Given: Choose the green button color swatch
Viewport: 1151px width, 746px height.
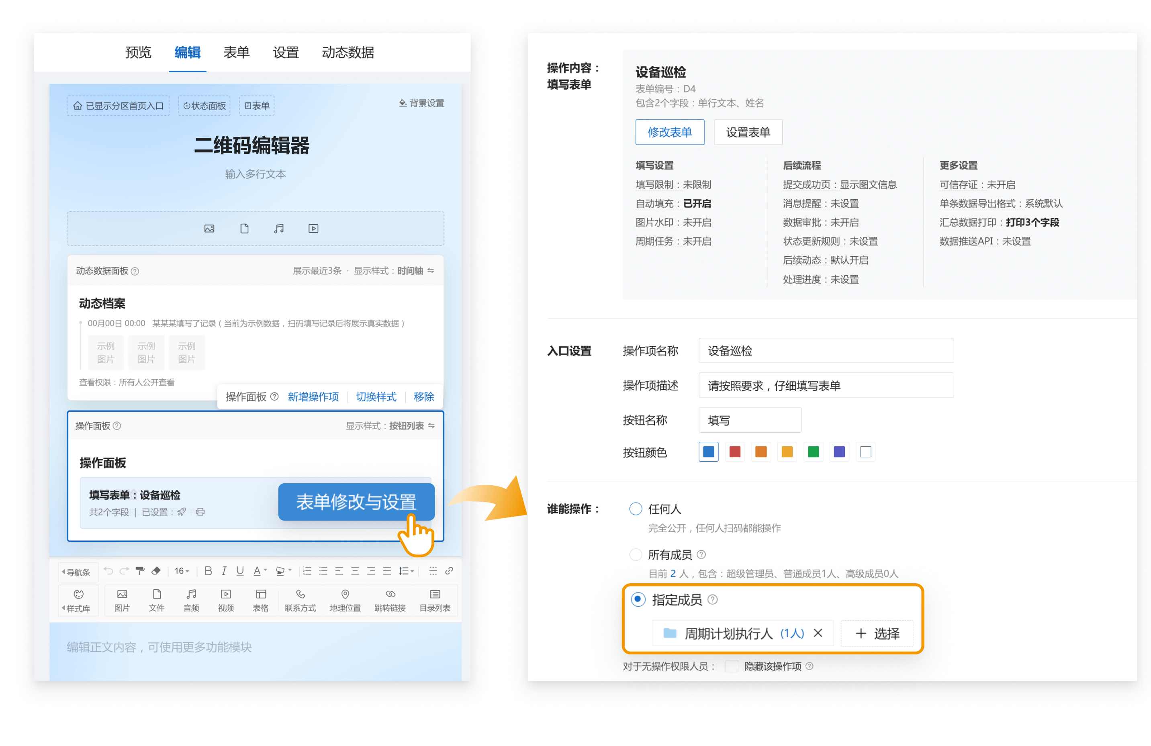Looking at the screenshot, I should coord(813,452).
